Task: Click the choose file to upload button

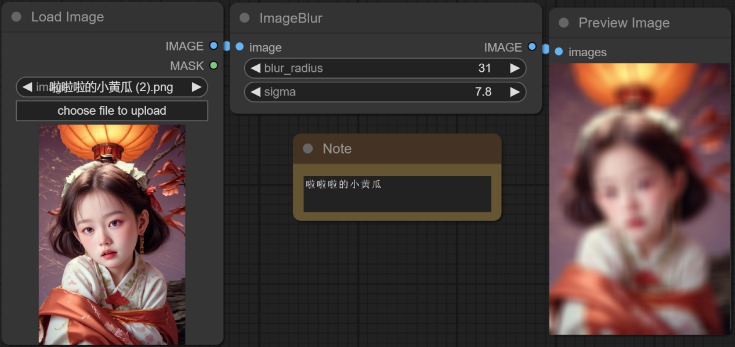Action: [x=112, y=111]
